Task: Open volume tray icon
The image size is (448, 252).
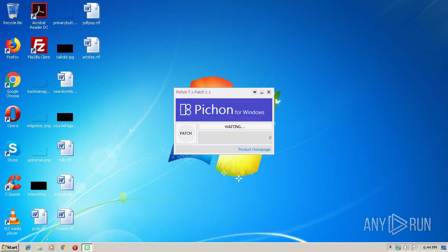Action: tap(406, 247)
